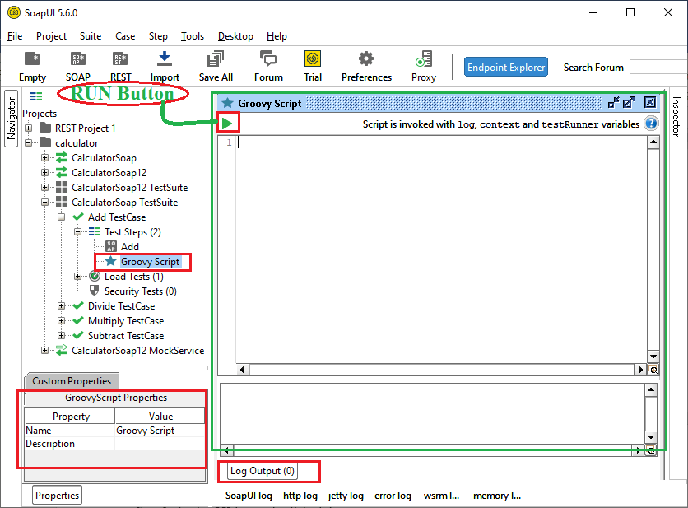The width and height of the screenshot is (688, 508).
Task: Collapse the Add TestCase node
Action: [x=62, y=217]
